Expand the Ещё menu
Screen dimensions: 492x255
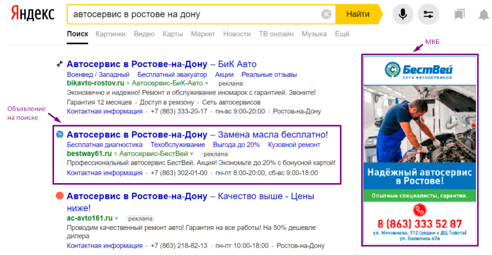(342, 34)
